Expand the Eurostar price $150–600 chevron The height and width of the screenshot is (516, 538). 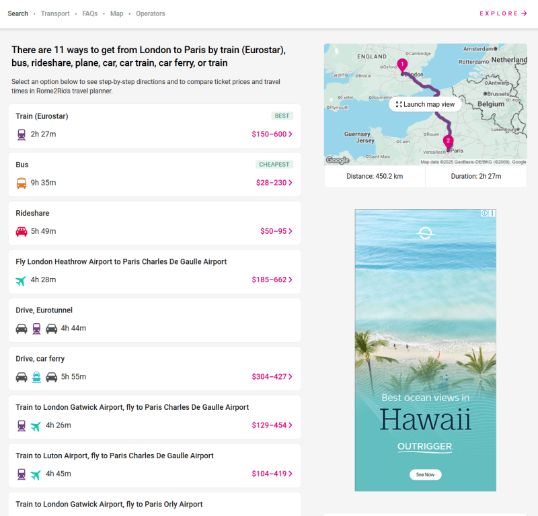tap(291, 134)
